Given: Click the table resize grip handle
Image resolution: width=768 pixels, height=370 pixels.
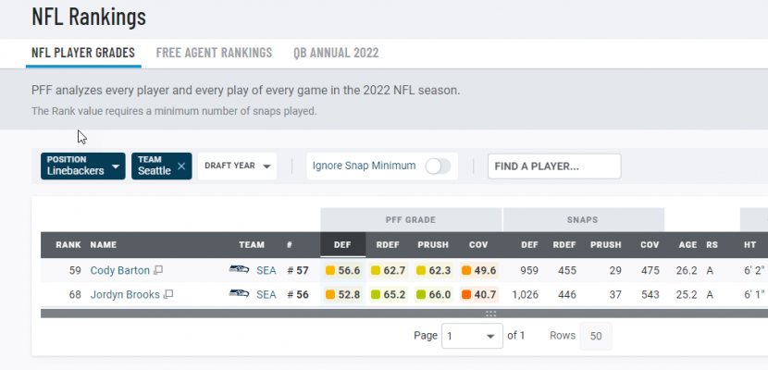Looking at the screenshot, I should [490, 314].
